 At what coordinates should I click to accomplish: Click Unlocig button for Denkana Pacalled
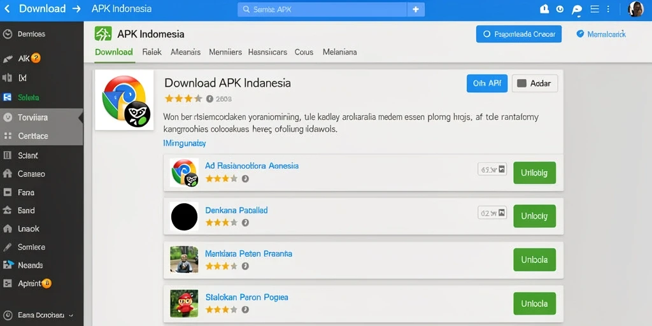(534, 216)
